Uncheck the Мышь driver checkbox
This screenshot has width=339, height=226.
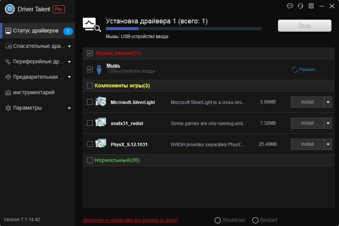90,69
